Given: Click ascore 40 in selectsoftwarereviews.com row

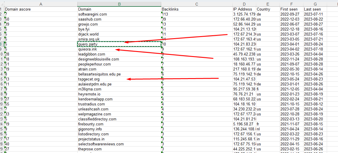Looking at the screenshot, I should point(41,144).
